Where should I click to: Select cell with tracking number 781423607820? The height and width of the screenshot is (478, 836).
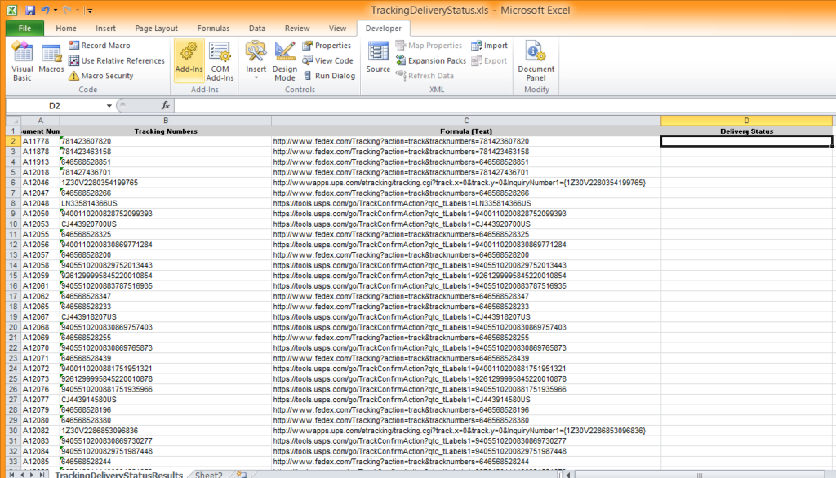point(165,141)
